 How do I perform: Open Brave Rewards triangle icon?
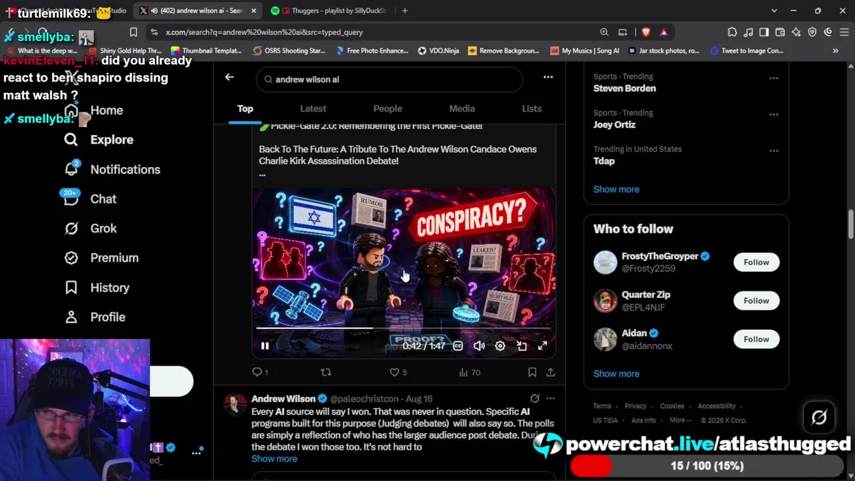[x=663, y=32]
